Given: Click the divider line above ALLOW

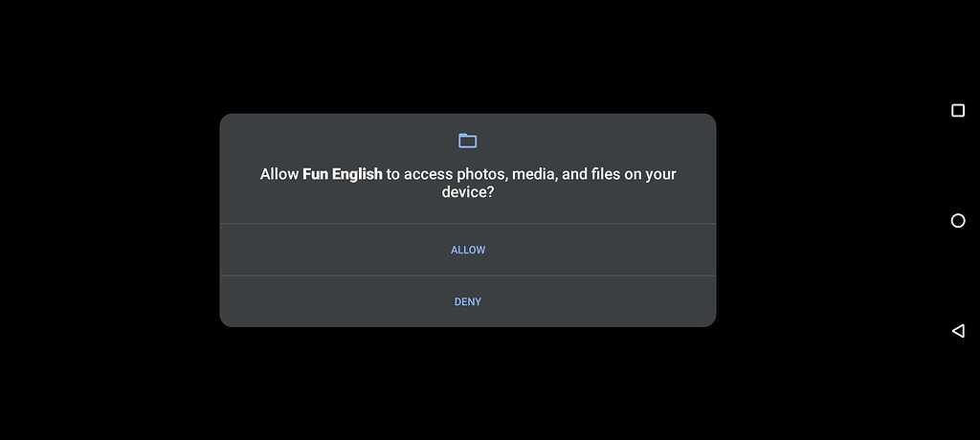Looking at the screenshot, I should click(467, 224).
